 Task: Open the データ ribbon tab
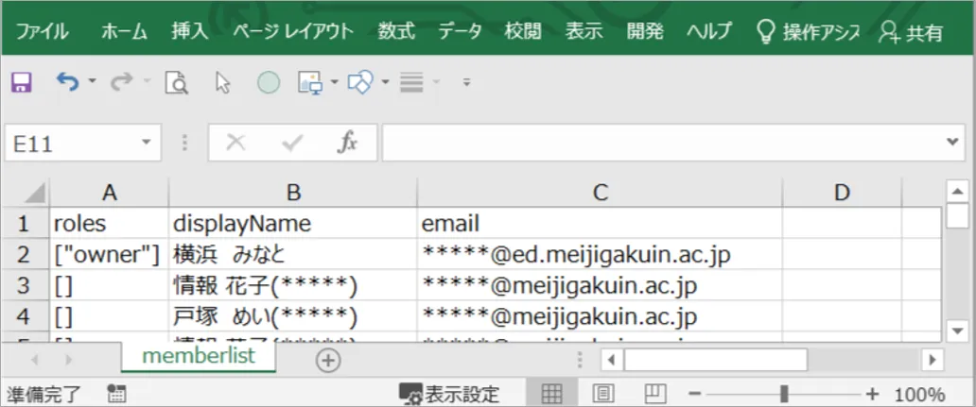pos(460,31)
